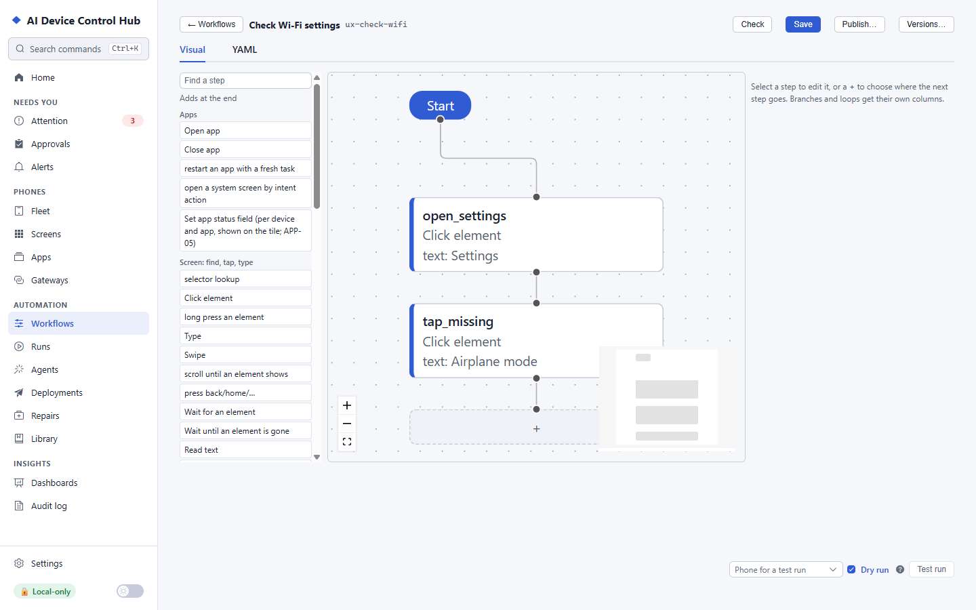Viewport: 976px width, 610px height.
Task: Select the open_settings step node
Action: click(x=536, y=235)
